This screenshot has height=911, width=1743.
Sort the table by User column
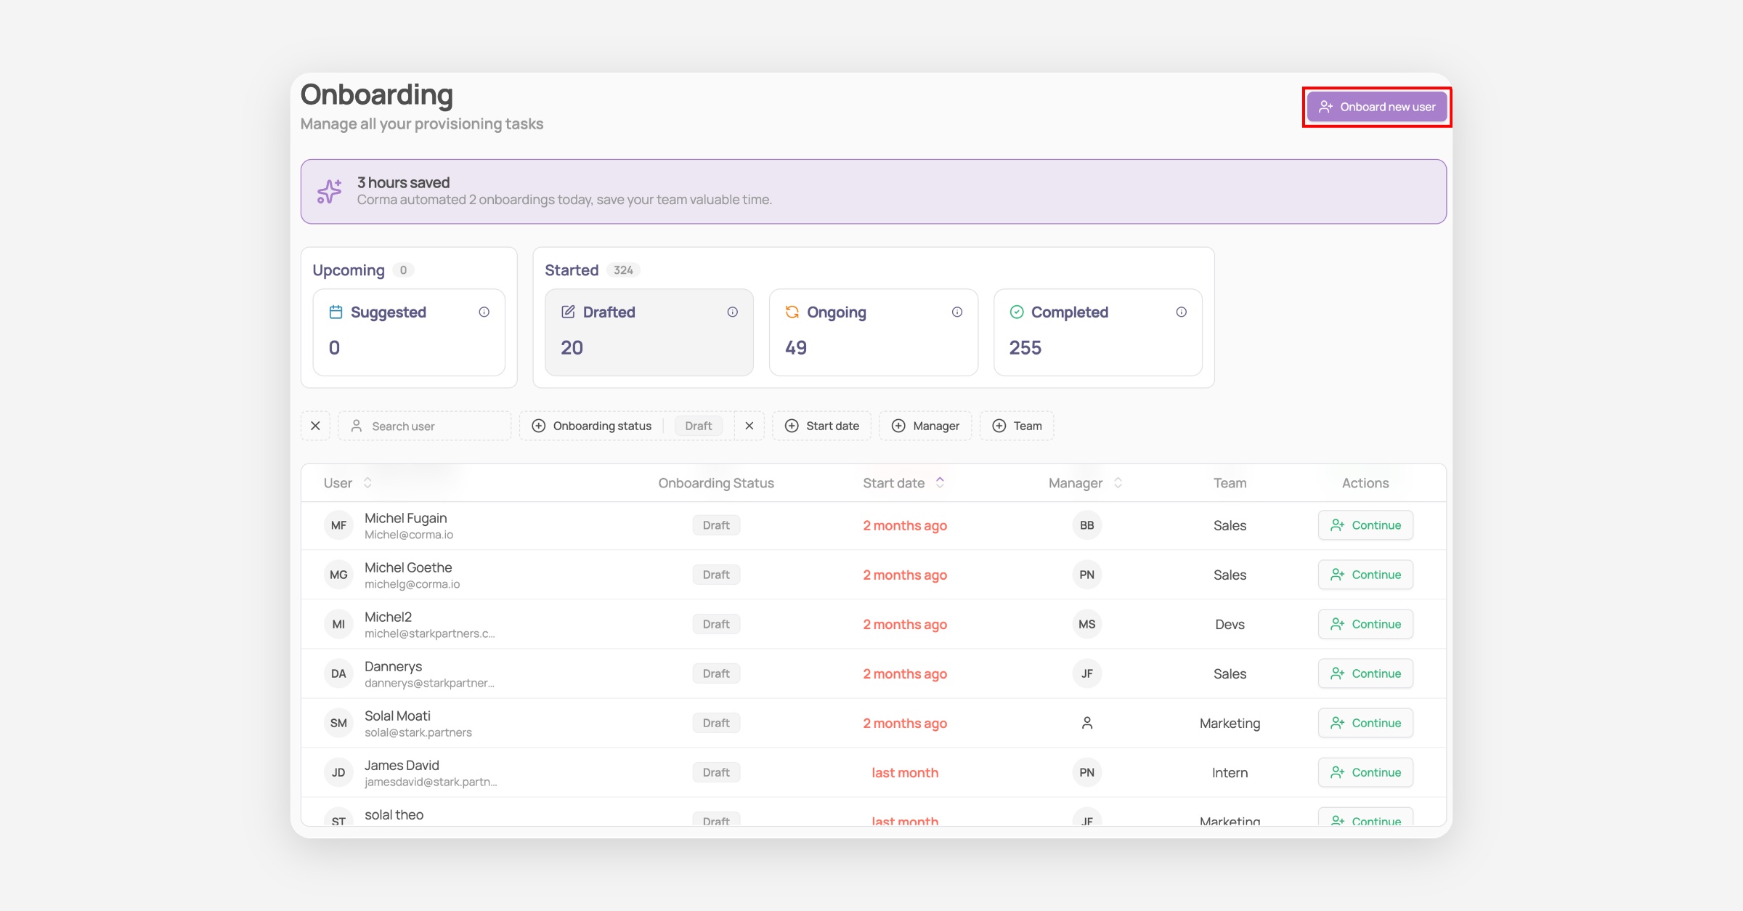pos(367,482)
